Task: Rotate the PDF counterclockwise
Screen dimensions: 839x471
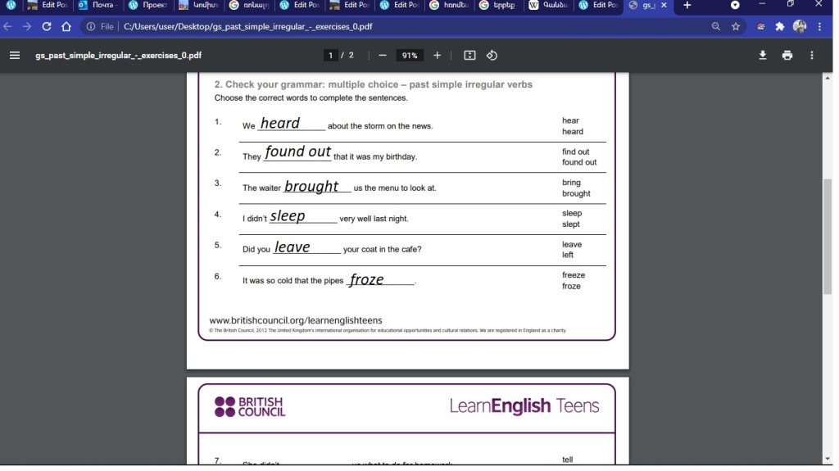Action: [x=492, y=56]
